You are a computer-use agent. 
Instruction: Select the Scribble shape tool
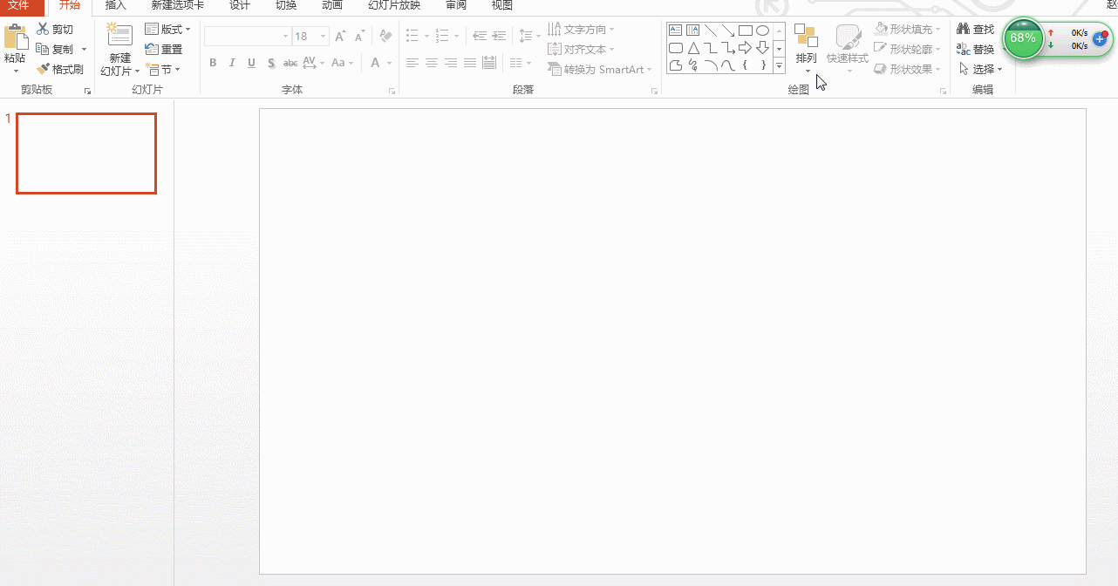coord(693,65)
